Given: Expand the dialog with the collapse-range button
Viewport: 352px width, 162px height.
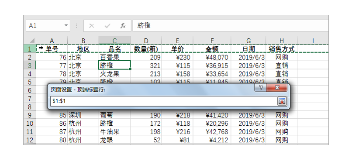Looking at the screenshot, I should (x=282, y=101).
